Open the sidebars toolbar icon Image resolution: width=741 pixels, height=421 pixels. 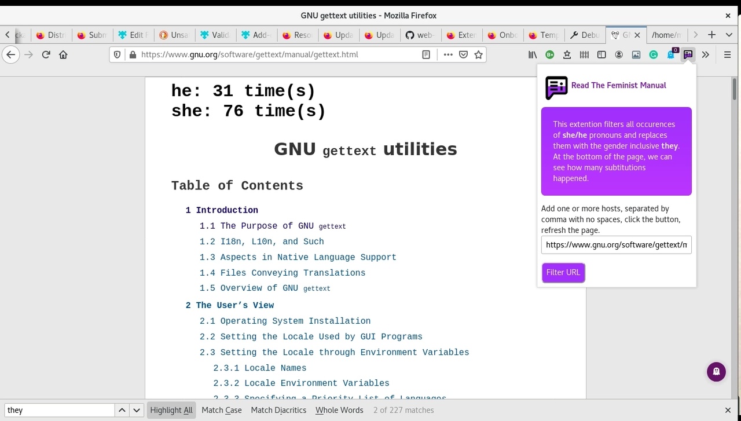coord(602,54)
